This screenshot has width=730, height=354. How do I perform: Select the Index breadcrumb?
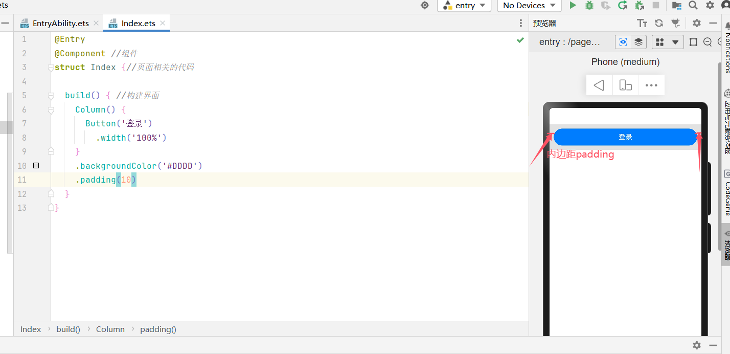pos(31,329)
